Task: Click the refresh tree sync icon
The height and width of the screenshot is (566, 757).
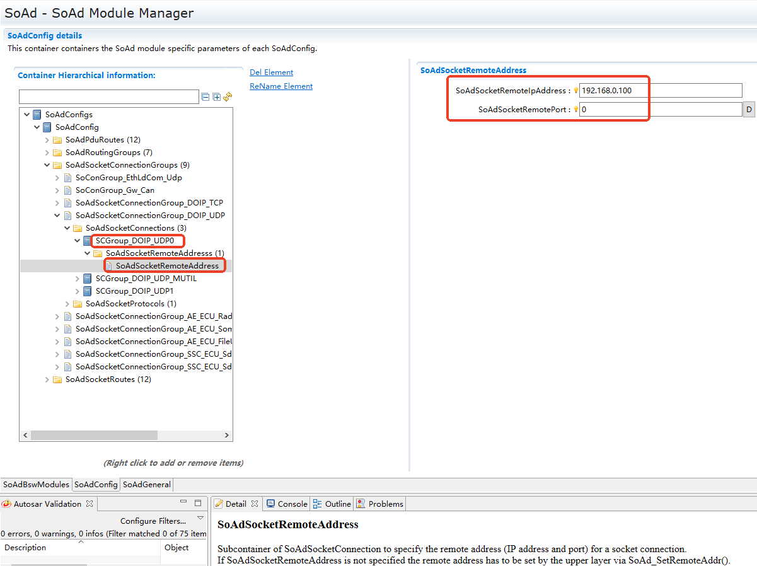Action: (x=228, y=96)
